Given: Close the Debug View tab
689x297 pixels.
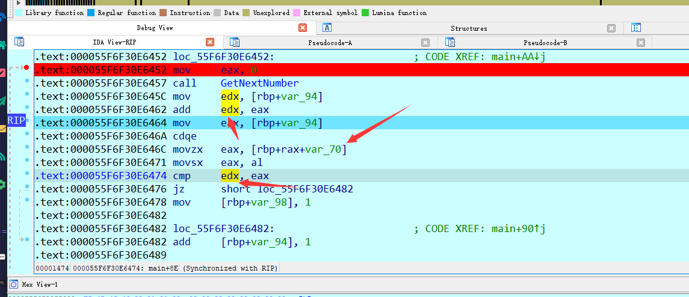Looking at the screenshot, I should (x=303, y=28).
